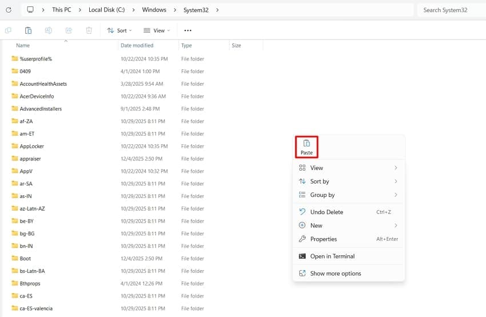
Task: Choose Open in Terminal
Action: click(349, 256)
